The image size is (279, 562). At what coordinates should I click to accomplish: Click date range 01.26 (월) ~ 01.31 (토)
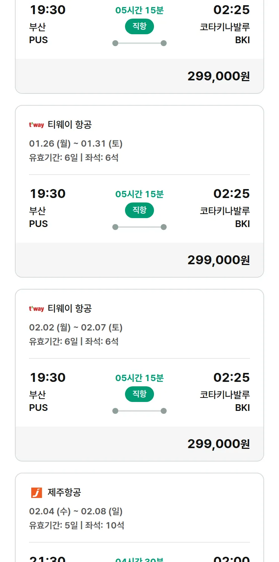coord(76,144)
